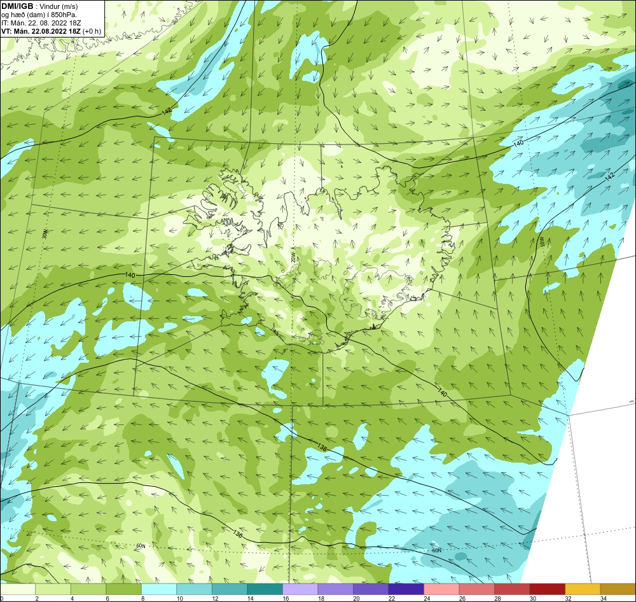Select the 18–20 m/s light purple swatch
The height and width of the screenshot is (602, 636).
[335, 589]
